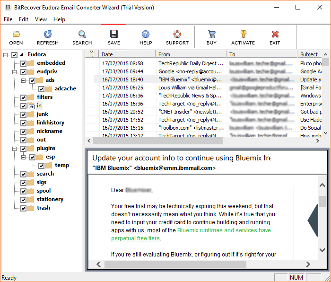
Task: Uncheck the ads folder checkbox
Action: [x=32, y=80]
